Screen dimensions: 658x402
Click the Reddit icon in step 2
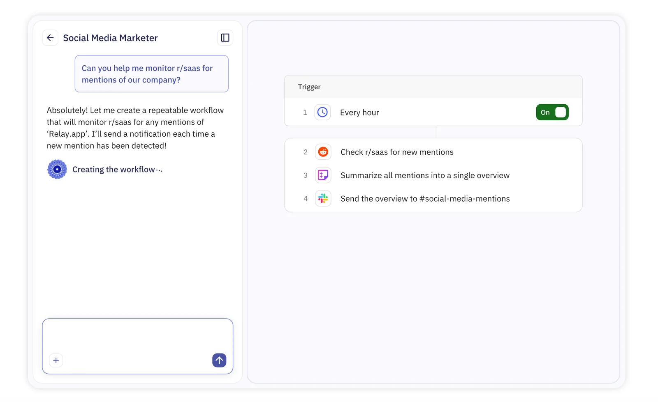pyautogui.click(x=323, y=152)
